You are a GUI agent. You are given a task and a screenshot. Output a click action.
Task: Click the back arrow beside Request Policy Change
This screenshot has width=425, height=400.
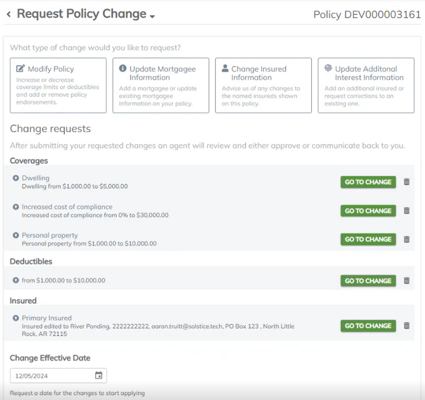coord(9,15)
